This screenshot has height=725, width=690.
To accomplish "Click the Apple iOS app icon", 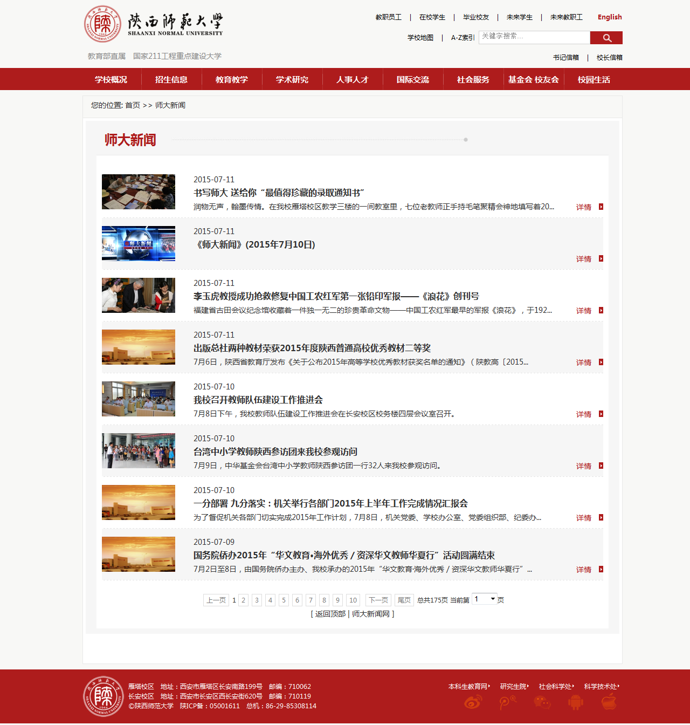I will [x=609, y=702].
